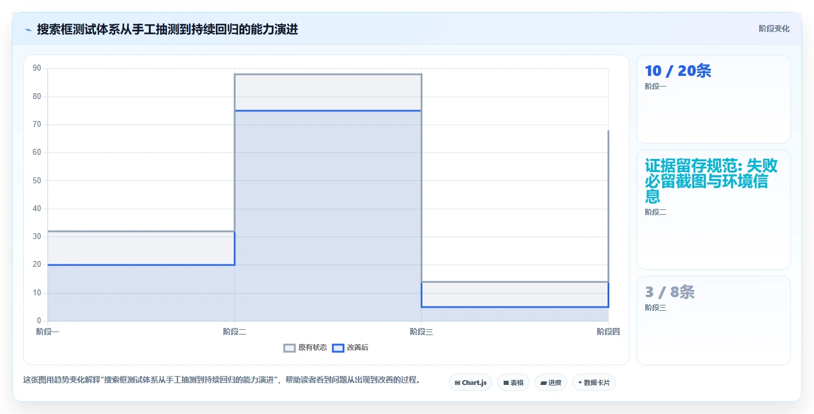Click the gray 原有状态 legend swatch
814x414 pixels.
click(x=290, y=348)
